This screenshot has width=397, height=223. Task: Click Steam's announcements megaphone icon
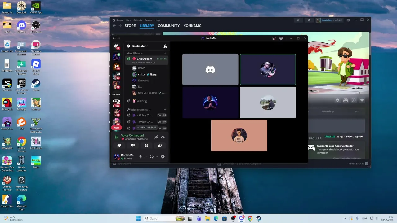tap(298, 20)
